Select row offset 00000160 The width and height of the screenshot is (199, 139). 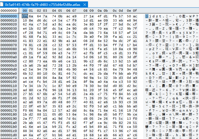coord(9,106)
